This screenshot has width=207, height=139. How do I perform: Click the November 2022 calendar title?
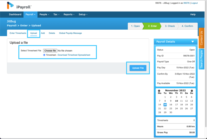point(175,90)
